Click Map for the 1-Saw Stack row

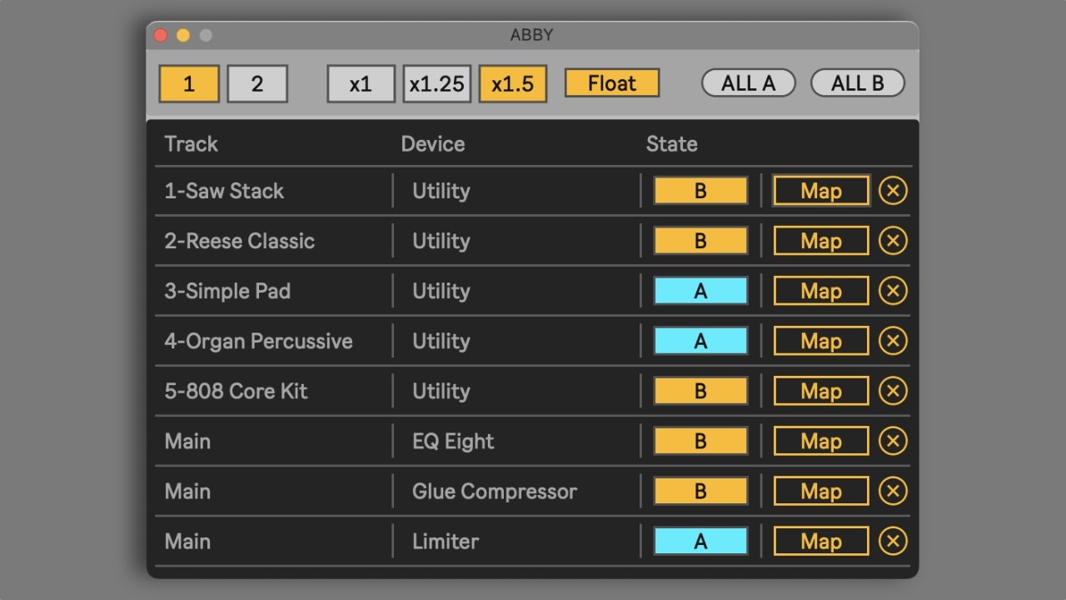pos(821,191)
